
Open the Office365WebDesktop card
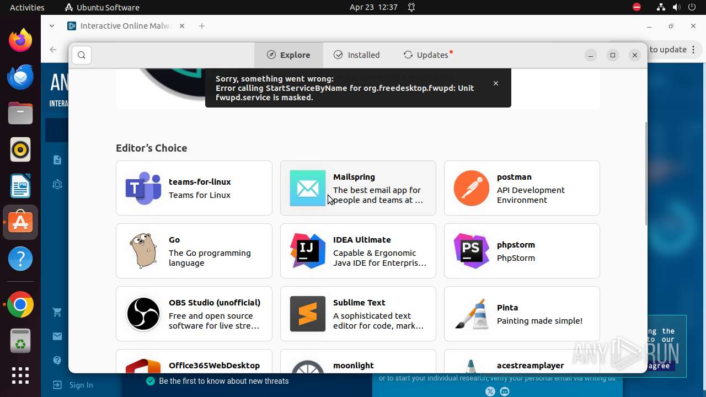click(194, 361)
